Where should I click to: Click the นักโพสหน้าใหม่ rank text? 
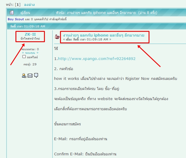coord(30,39)
